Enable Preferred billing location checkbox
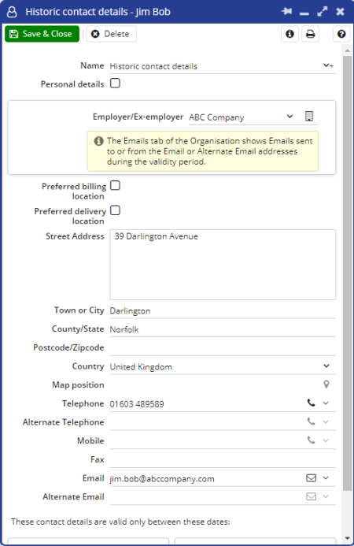The height and width of the screenshot is (546, 354). point(115,185)
